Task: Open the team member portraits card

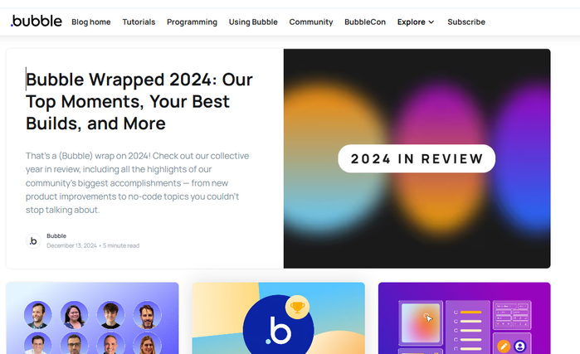Action: (92, 318)
